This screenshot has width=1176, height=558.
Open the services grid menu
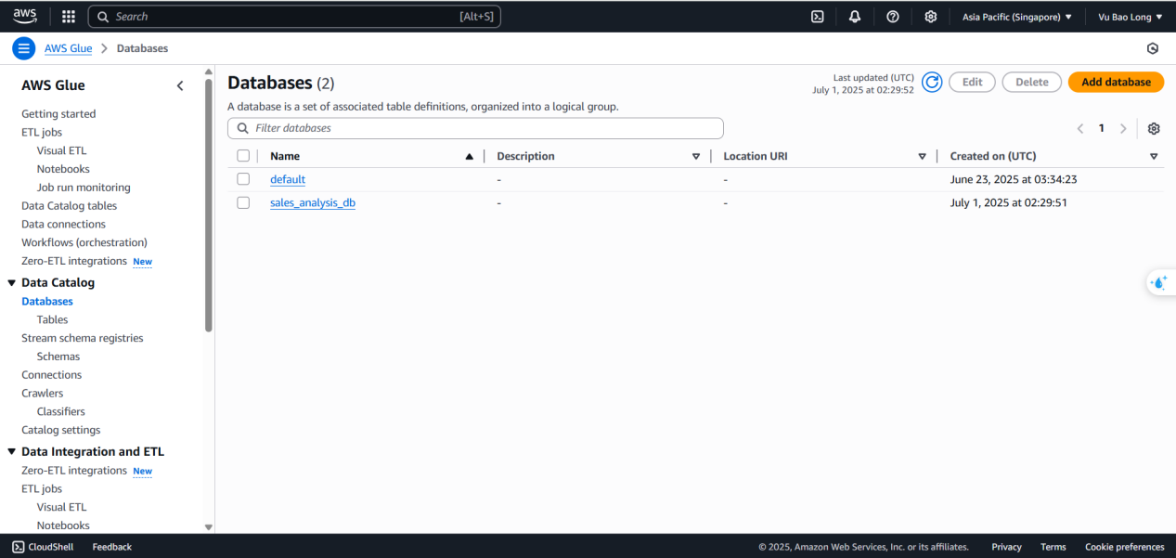pyautogui.click(x=69, y=17)
